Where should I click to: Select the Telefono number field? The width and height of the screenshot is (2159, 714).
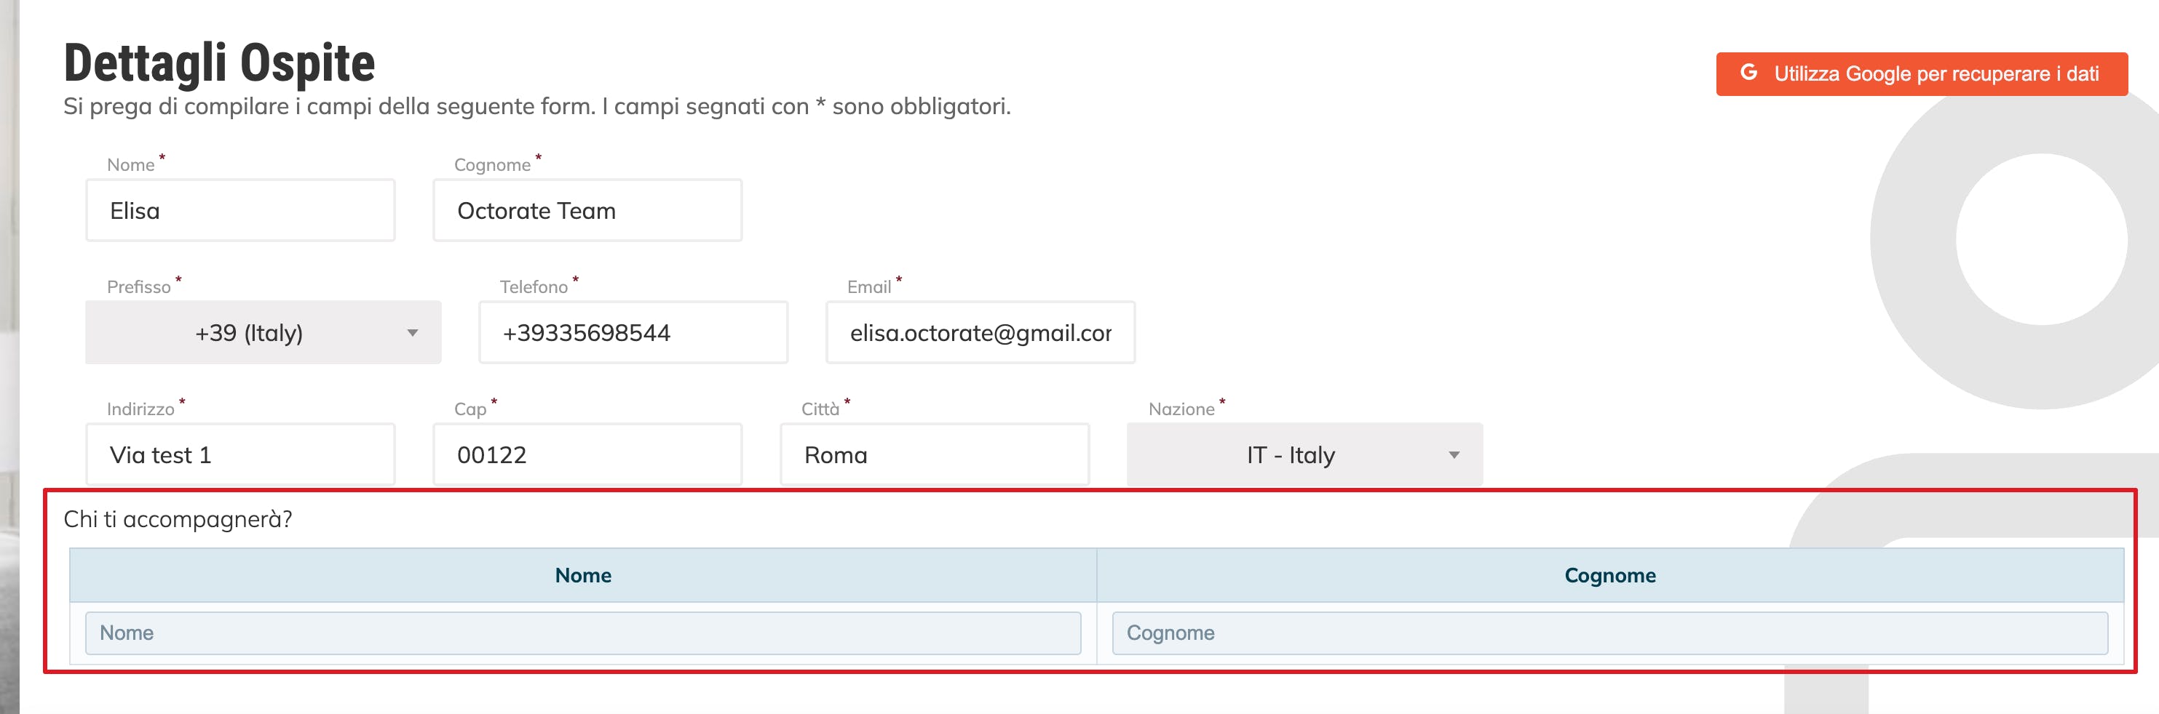click(633, 333)
